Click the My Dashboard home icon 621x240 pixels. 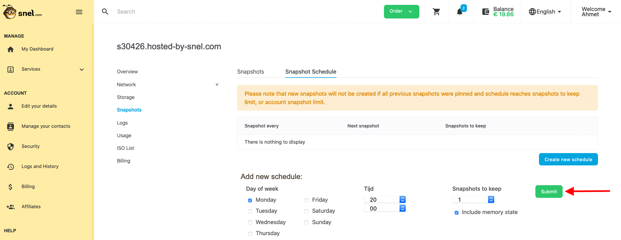(11, 49)
